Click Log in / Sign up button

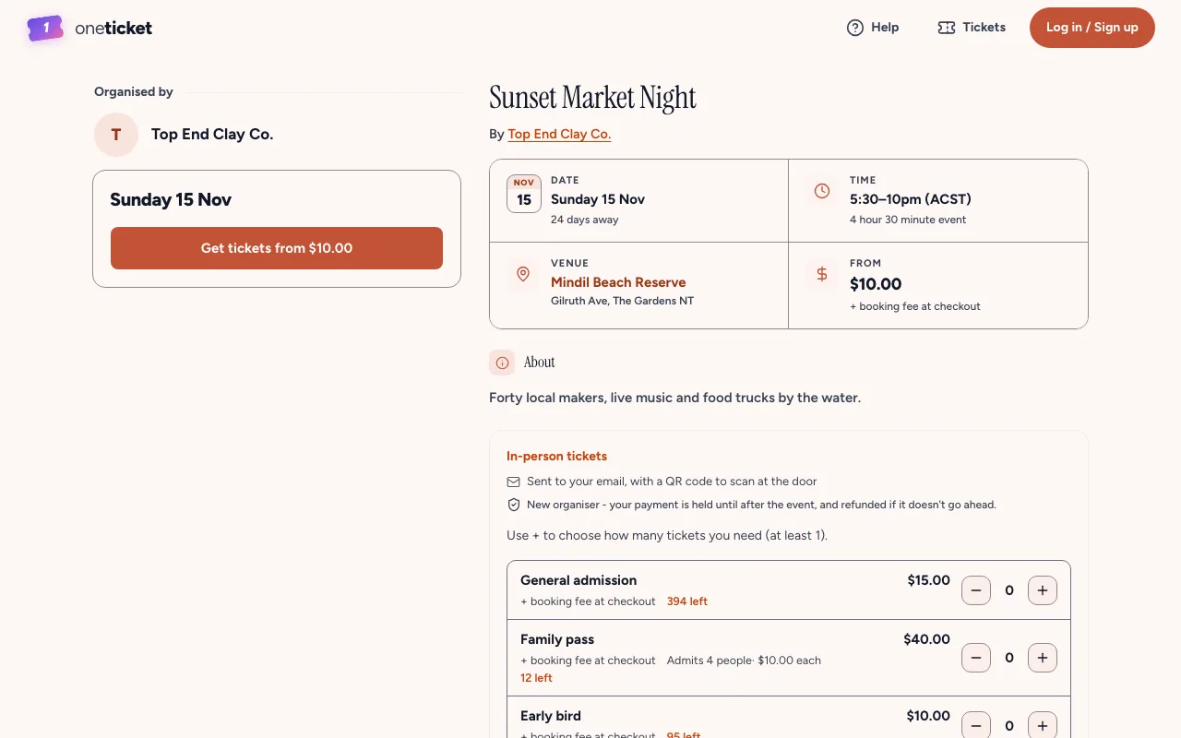click(x=1092, y=28)
